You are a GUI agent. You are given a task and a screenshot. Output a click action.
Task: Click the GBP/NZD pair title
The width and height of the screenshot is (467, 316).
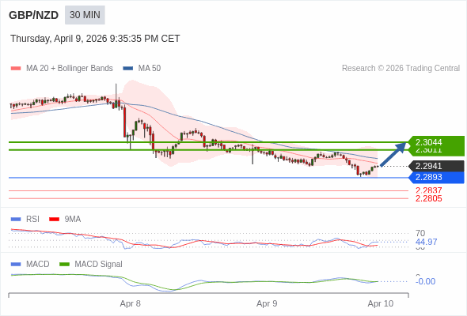pyautogui.click(x=34, y=15)
